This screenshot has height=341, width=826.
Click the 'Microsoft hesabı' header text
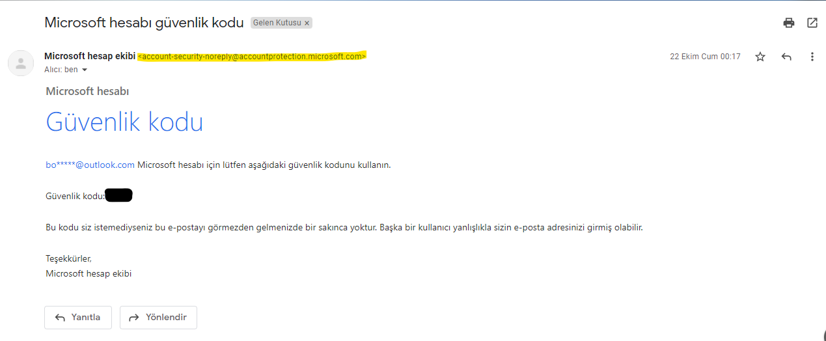(x=87, y=91)
